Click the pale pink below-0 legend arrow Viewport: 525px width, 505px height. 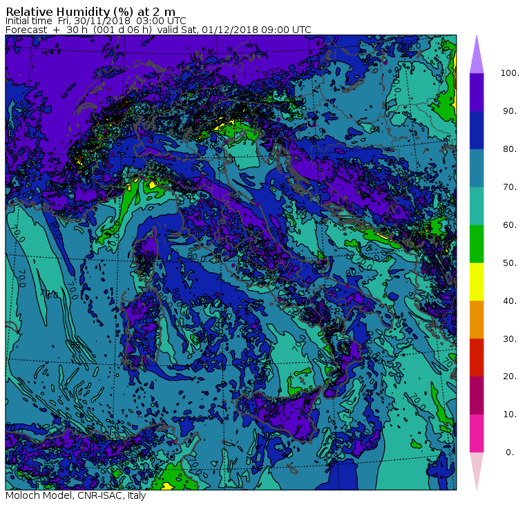pyautogui.click(x=477, y=469)
